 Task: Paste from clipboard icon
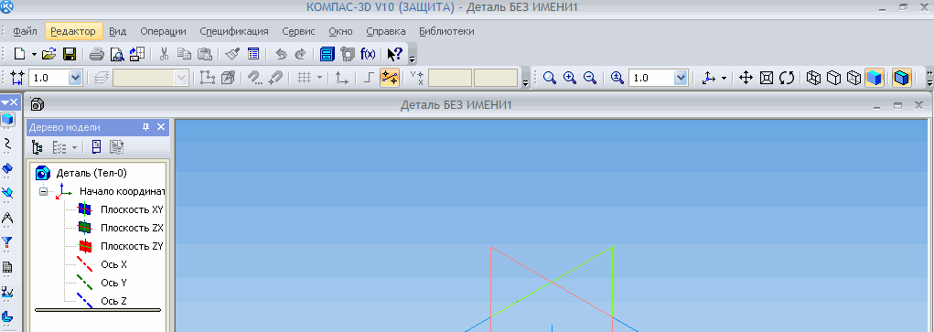(204, 54)
